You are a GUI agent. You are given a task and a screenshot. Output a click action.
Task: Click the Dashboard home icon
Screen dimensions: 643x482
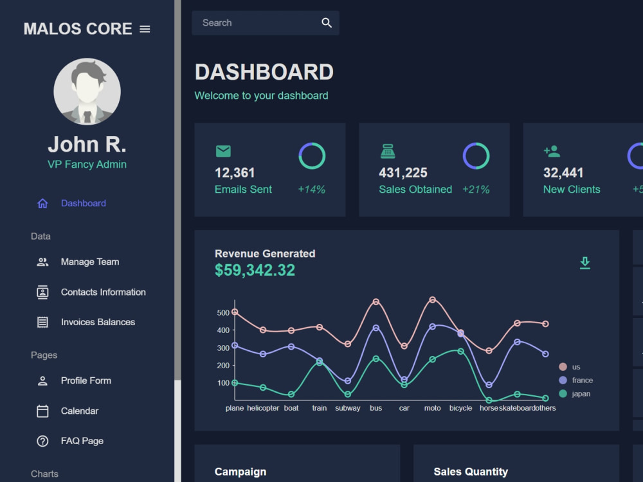[x=42, y=203]
